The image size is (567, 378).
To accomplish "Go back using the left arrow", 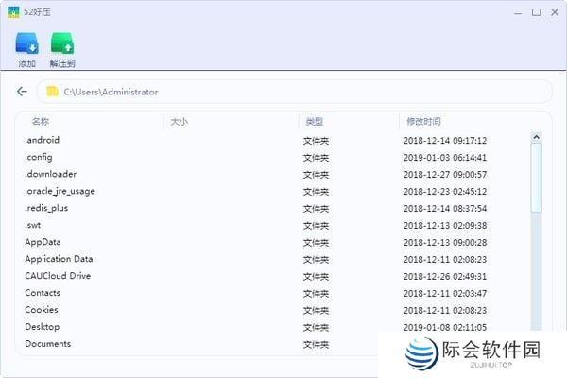I will (x=22, y=92).
